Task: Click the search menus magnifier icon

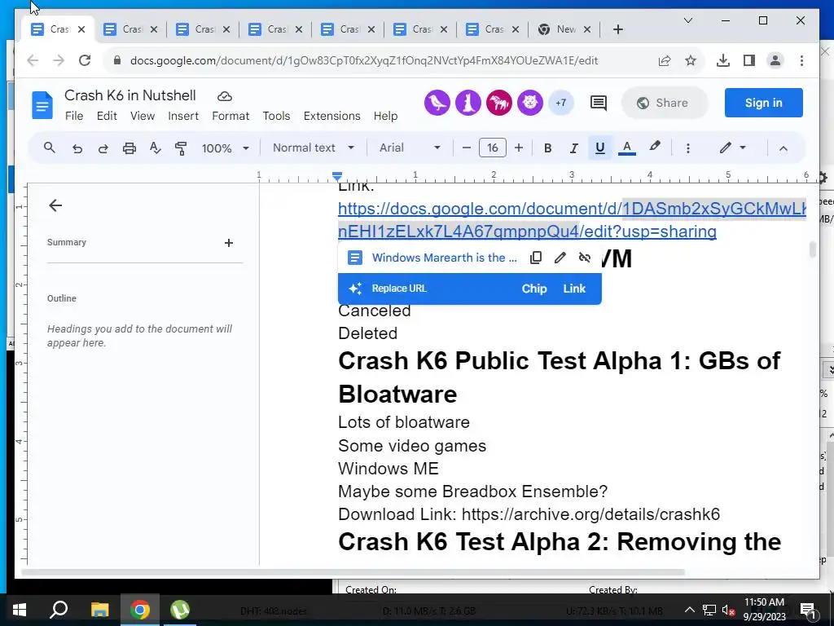Action: click(x=50, y=148)
